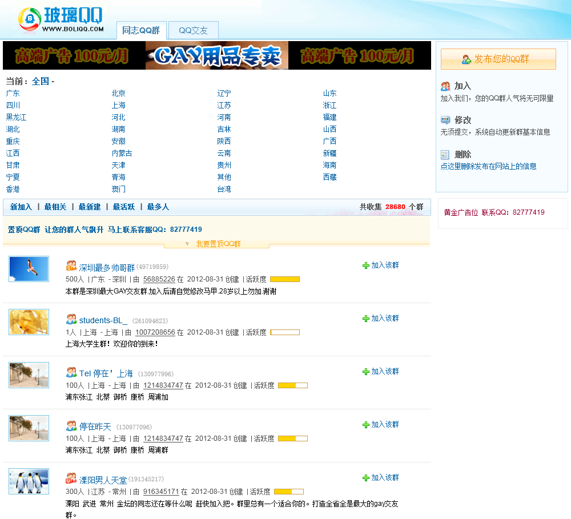Screen dimensions: 571x519
Task: Click the 发布您的QQ群 button
Action: [x=498, y=59]
